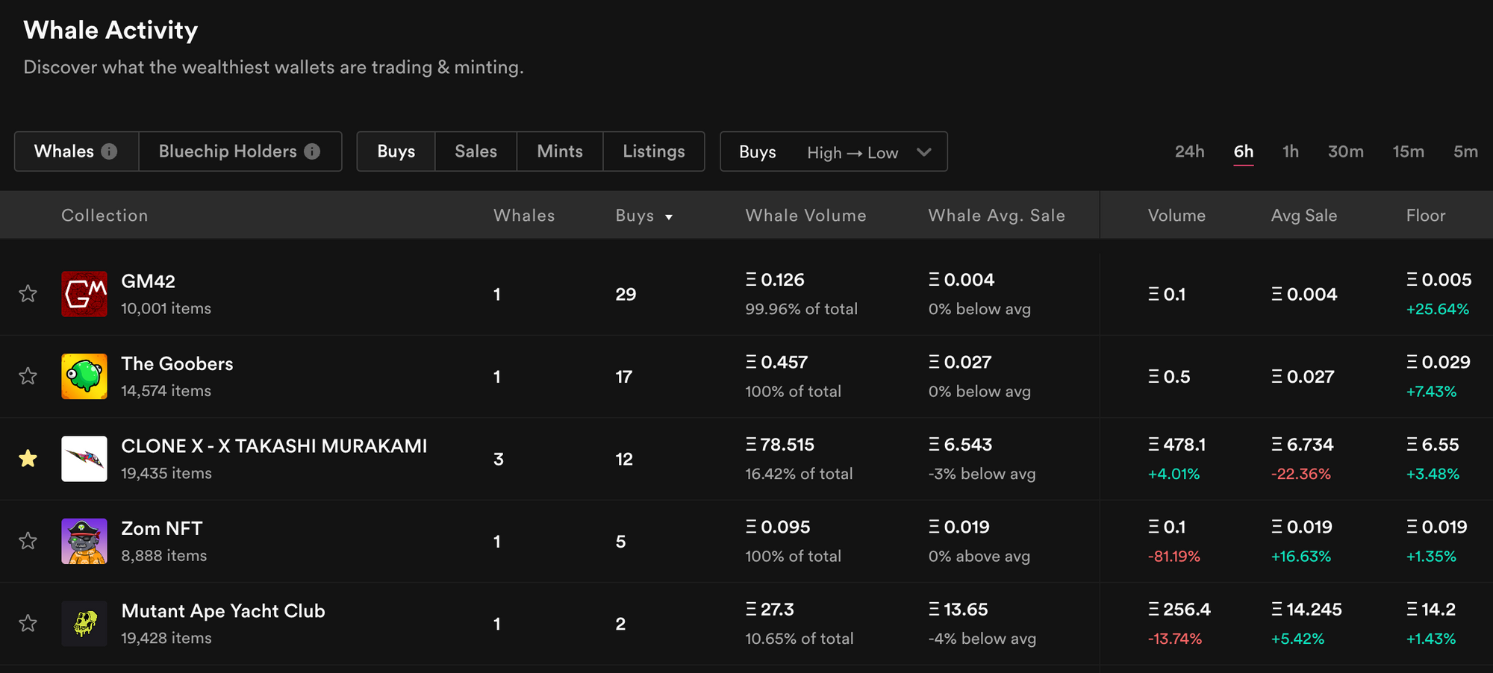This screenshot has width=1493, height=673.
Task: Click GM42 whale volume 0.126
Action: pos(775,280)
